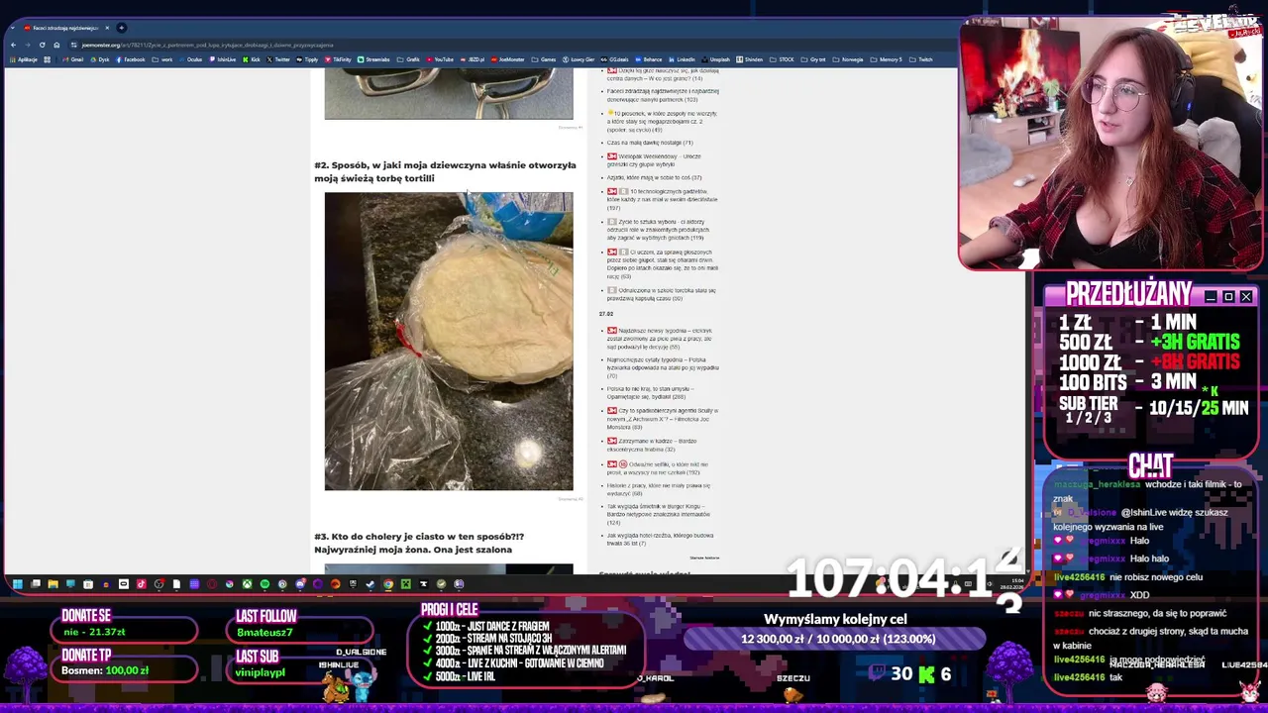Open the Behance bookmark
The width and height of the screenshot is (1268, 713).
coord(649,59)
